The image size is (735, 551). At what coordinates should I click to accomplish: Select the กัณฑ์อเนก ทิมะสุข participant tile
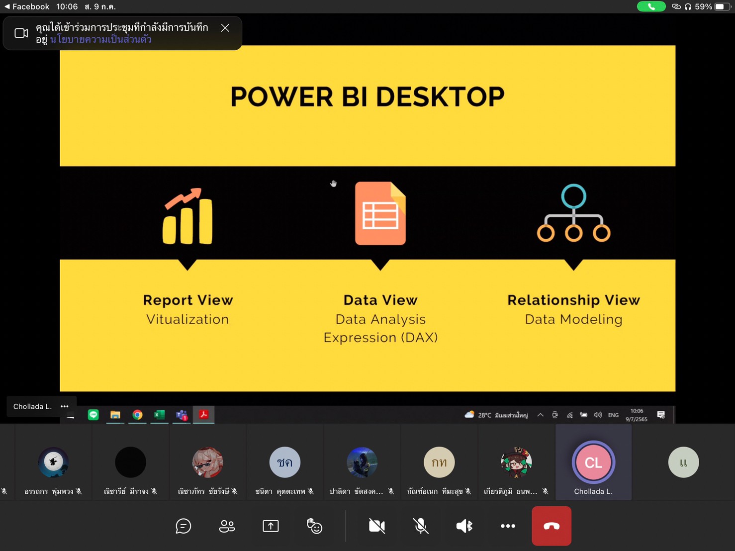[439, 462]
